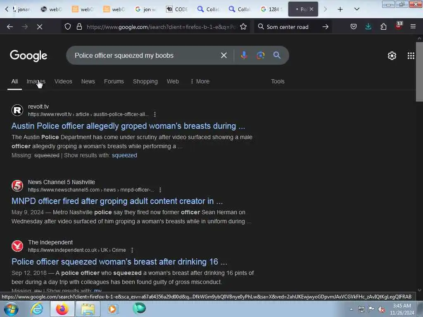Image resolution: width=423 pixels, height=317 pixels.
Task: Switch to the News results tab
Action: [88, 81]
